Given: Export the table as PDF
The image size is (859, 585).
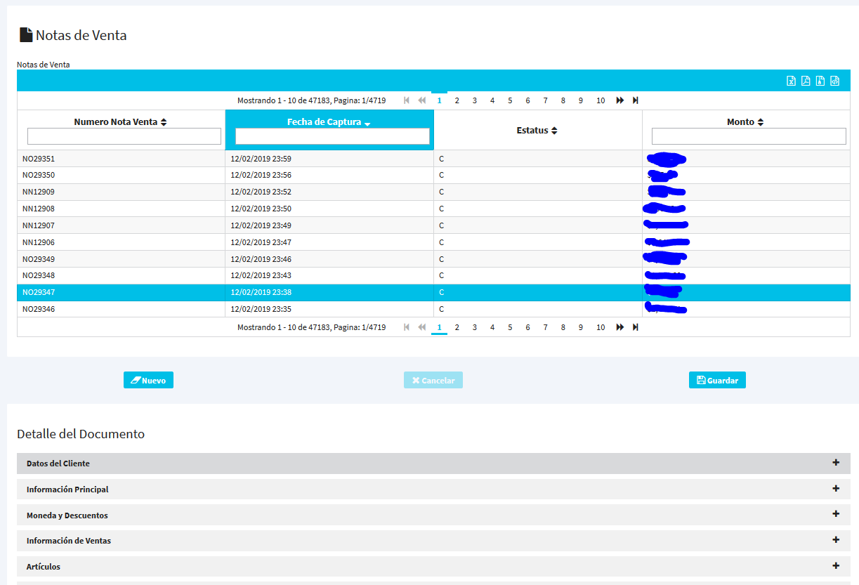Looking at the screenshot, I should click(x=806, y=81).
